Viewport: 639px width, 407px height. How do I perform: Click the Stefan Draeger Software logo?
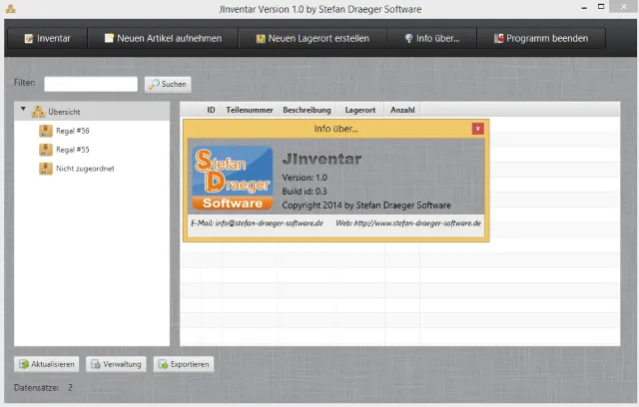[232, 177]
